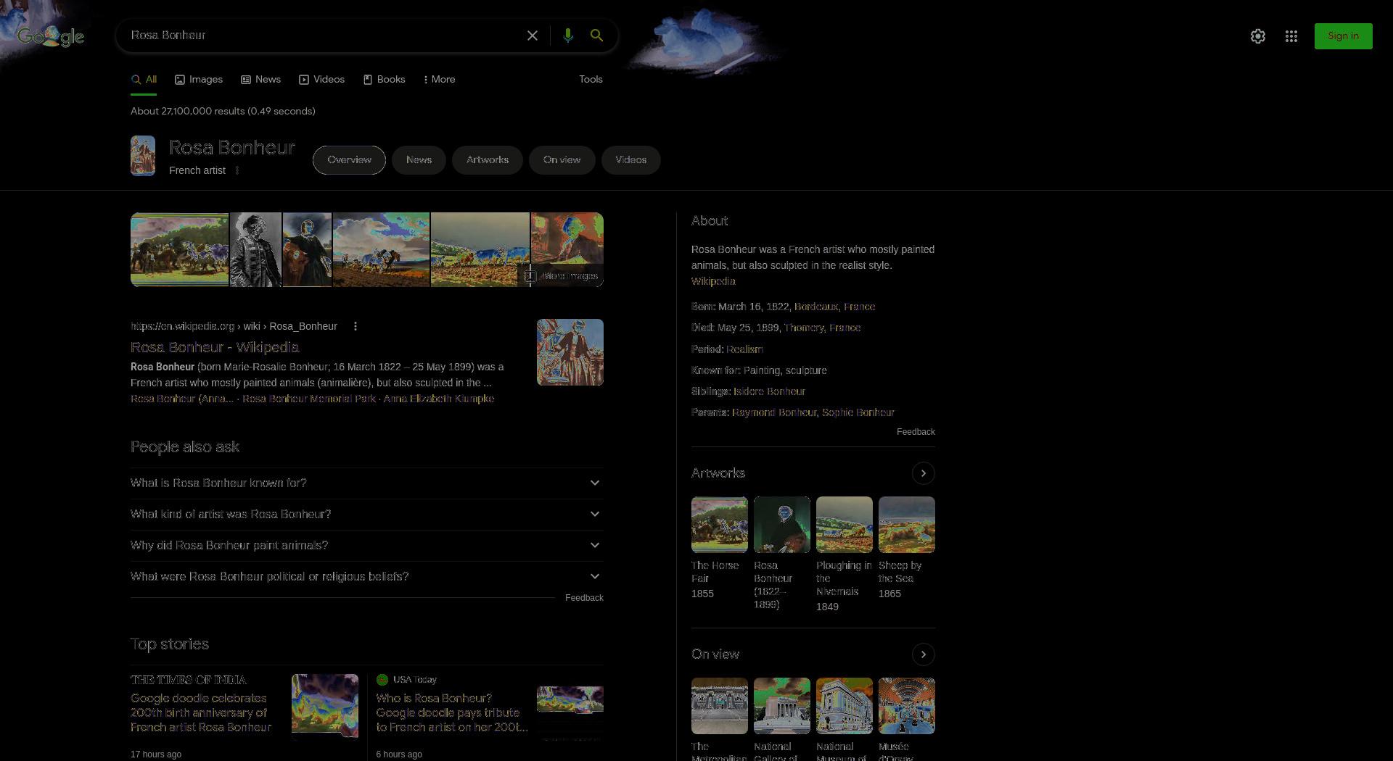Expand On view section arrow

(923, 654)
